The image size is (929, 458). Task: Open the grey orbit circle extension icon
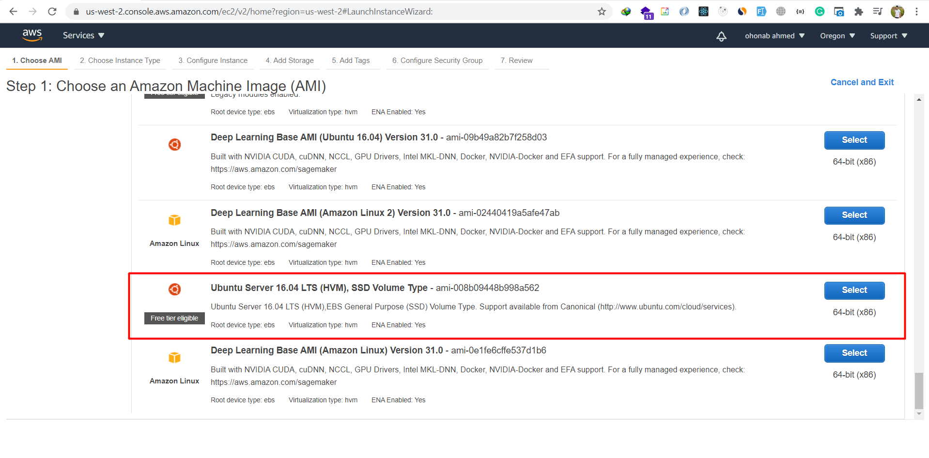point(723,12)
